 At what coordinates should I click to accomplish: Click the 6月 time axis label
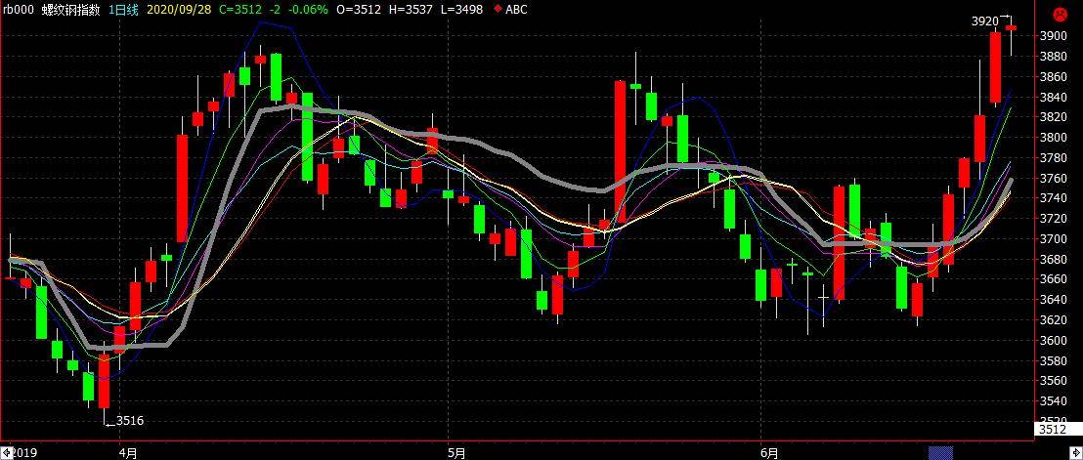[769, 453]
